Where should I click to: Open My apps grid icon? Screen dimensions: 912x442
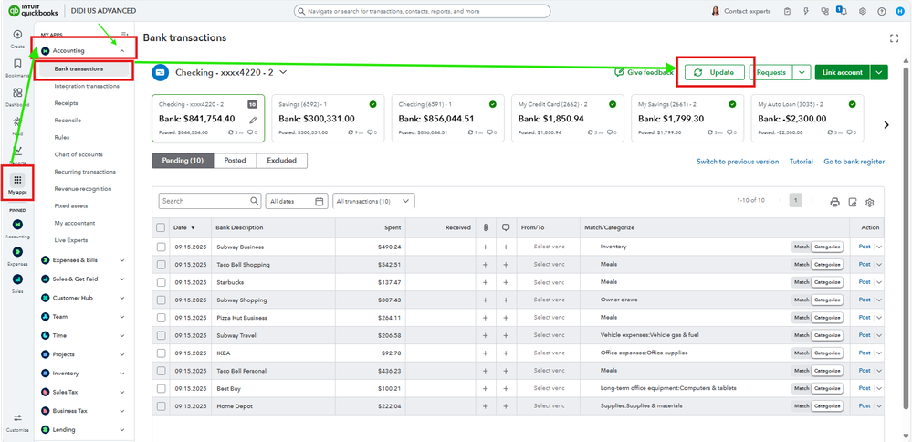click(17, 180)
